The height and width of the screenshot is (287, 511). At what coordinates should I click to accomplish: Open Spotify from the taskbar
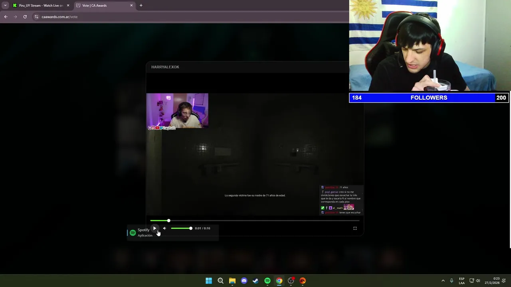[267, 281]
